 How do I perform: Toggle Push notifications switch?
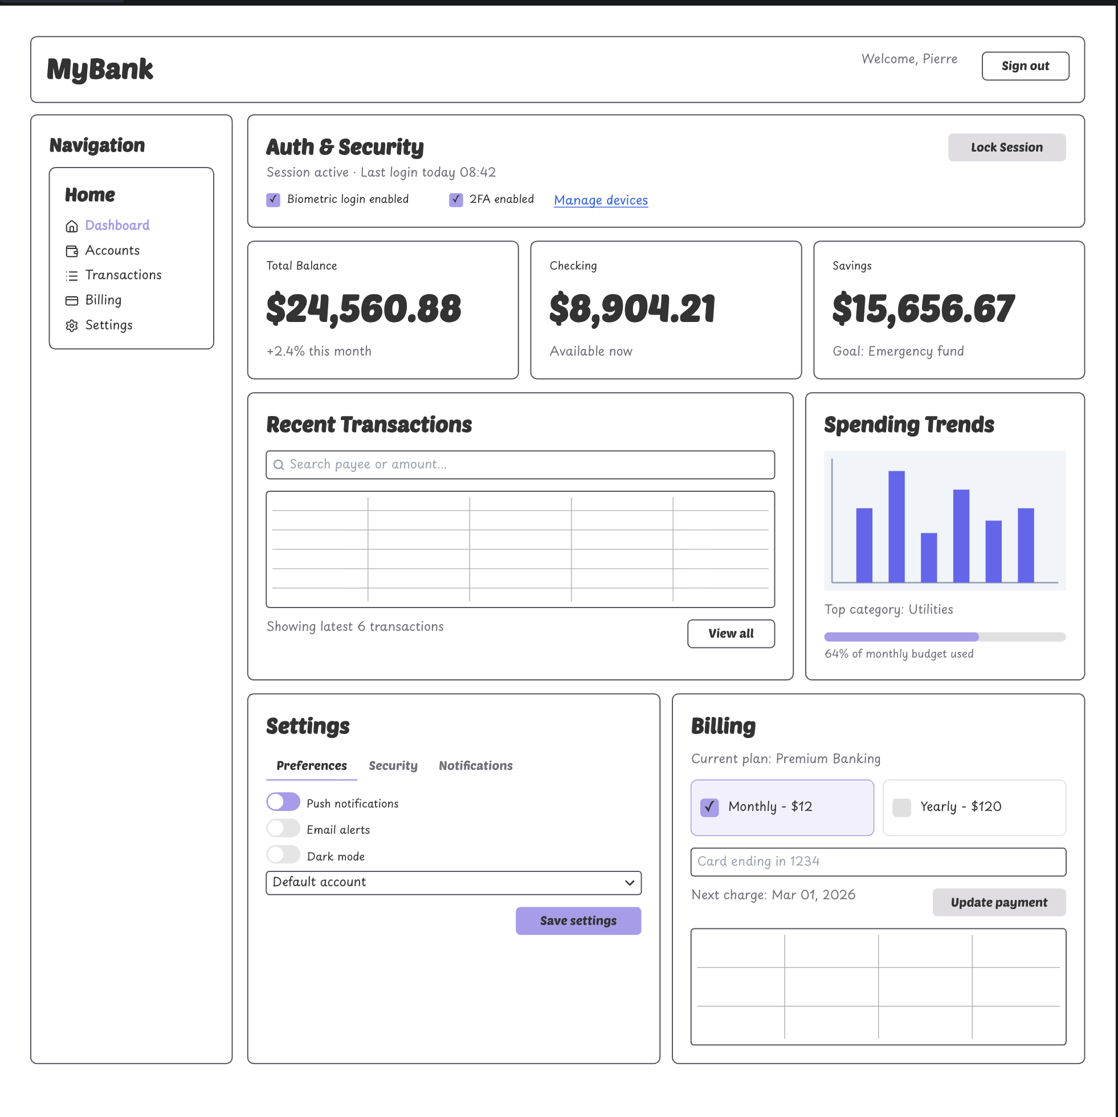click(283, 802)
